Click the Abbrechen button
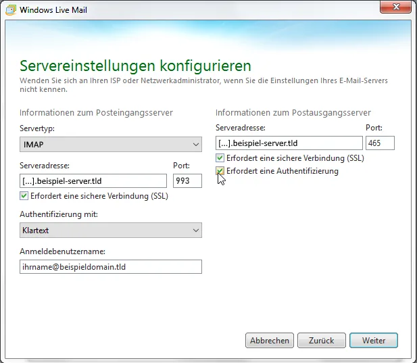Viewport: 417px width, 363px height. [x=270, y=341]
